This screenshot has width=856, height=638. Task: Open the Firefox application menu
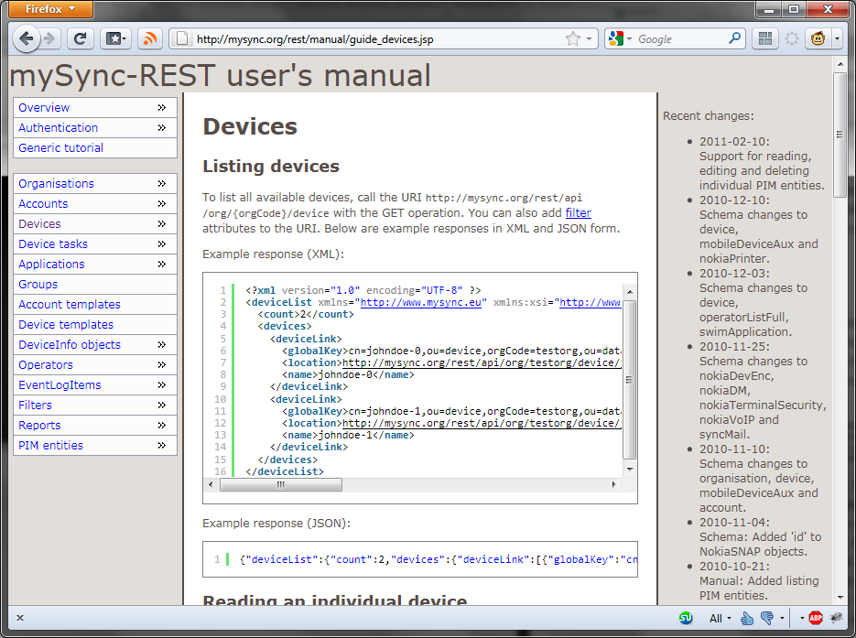50,9
